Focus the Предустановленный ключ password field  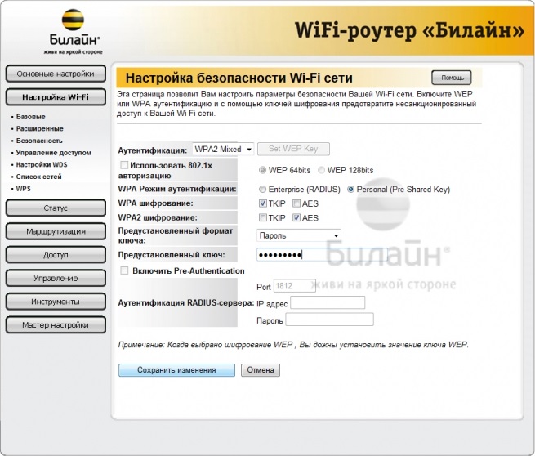click(x=322, y=255)
